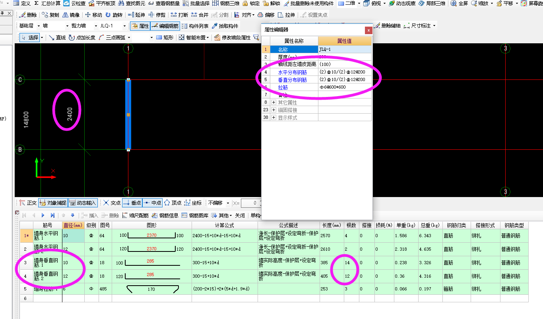
Task: Click 钢筋图库 button
Action: click(195, 216)
